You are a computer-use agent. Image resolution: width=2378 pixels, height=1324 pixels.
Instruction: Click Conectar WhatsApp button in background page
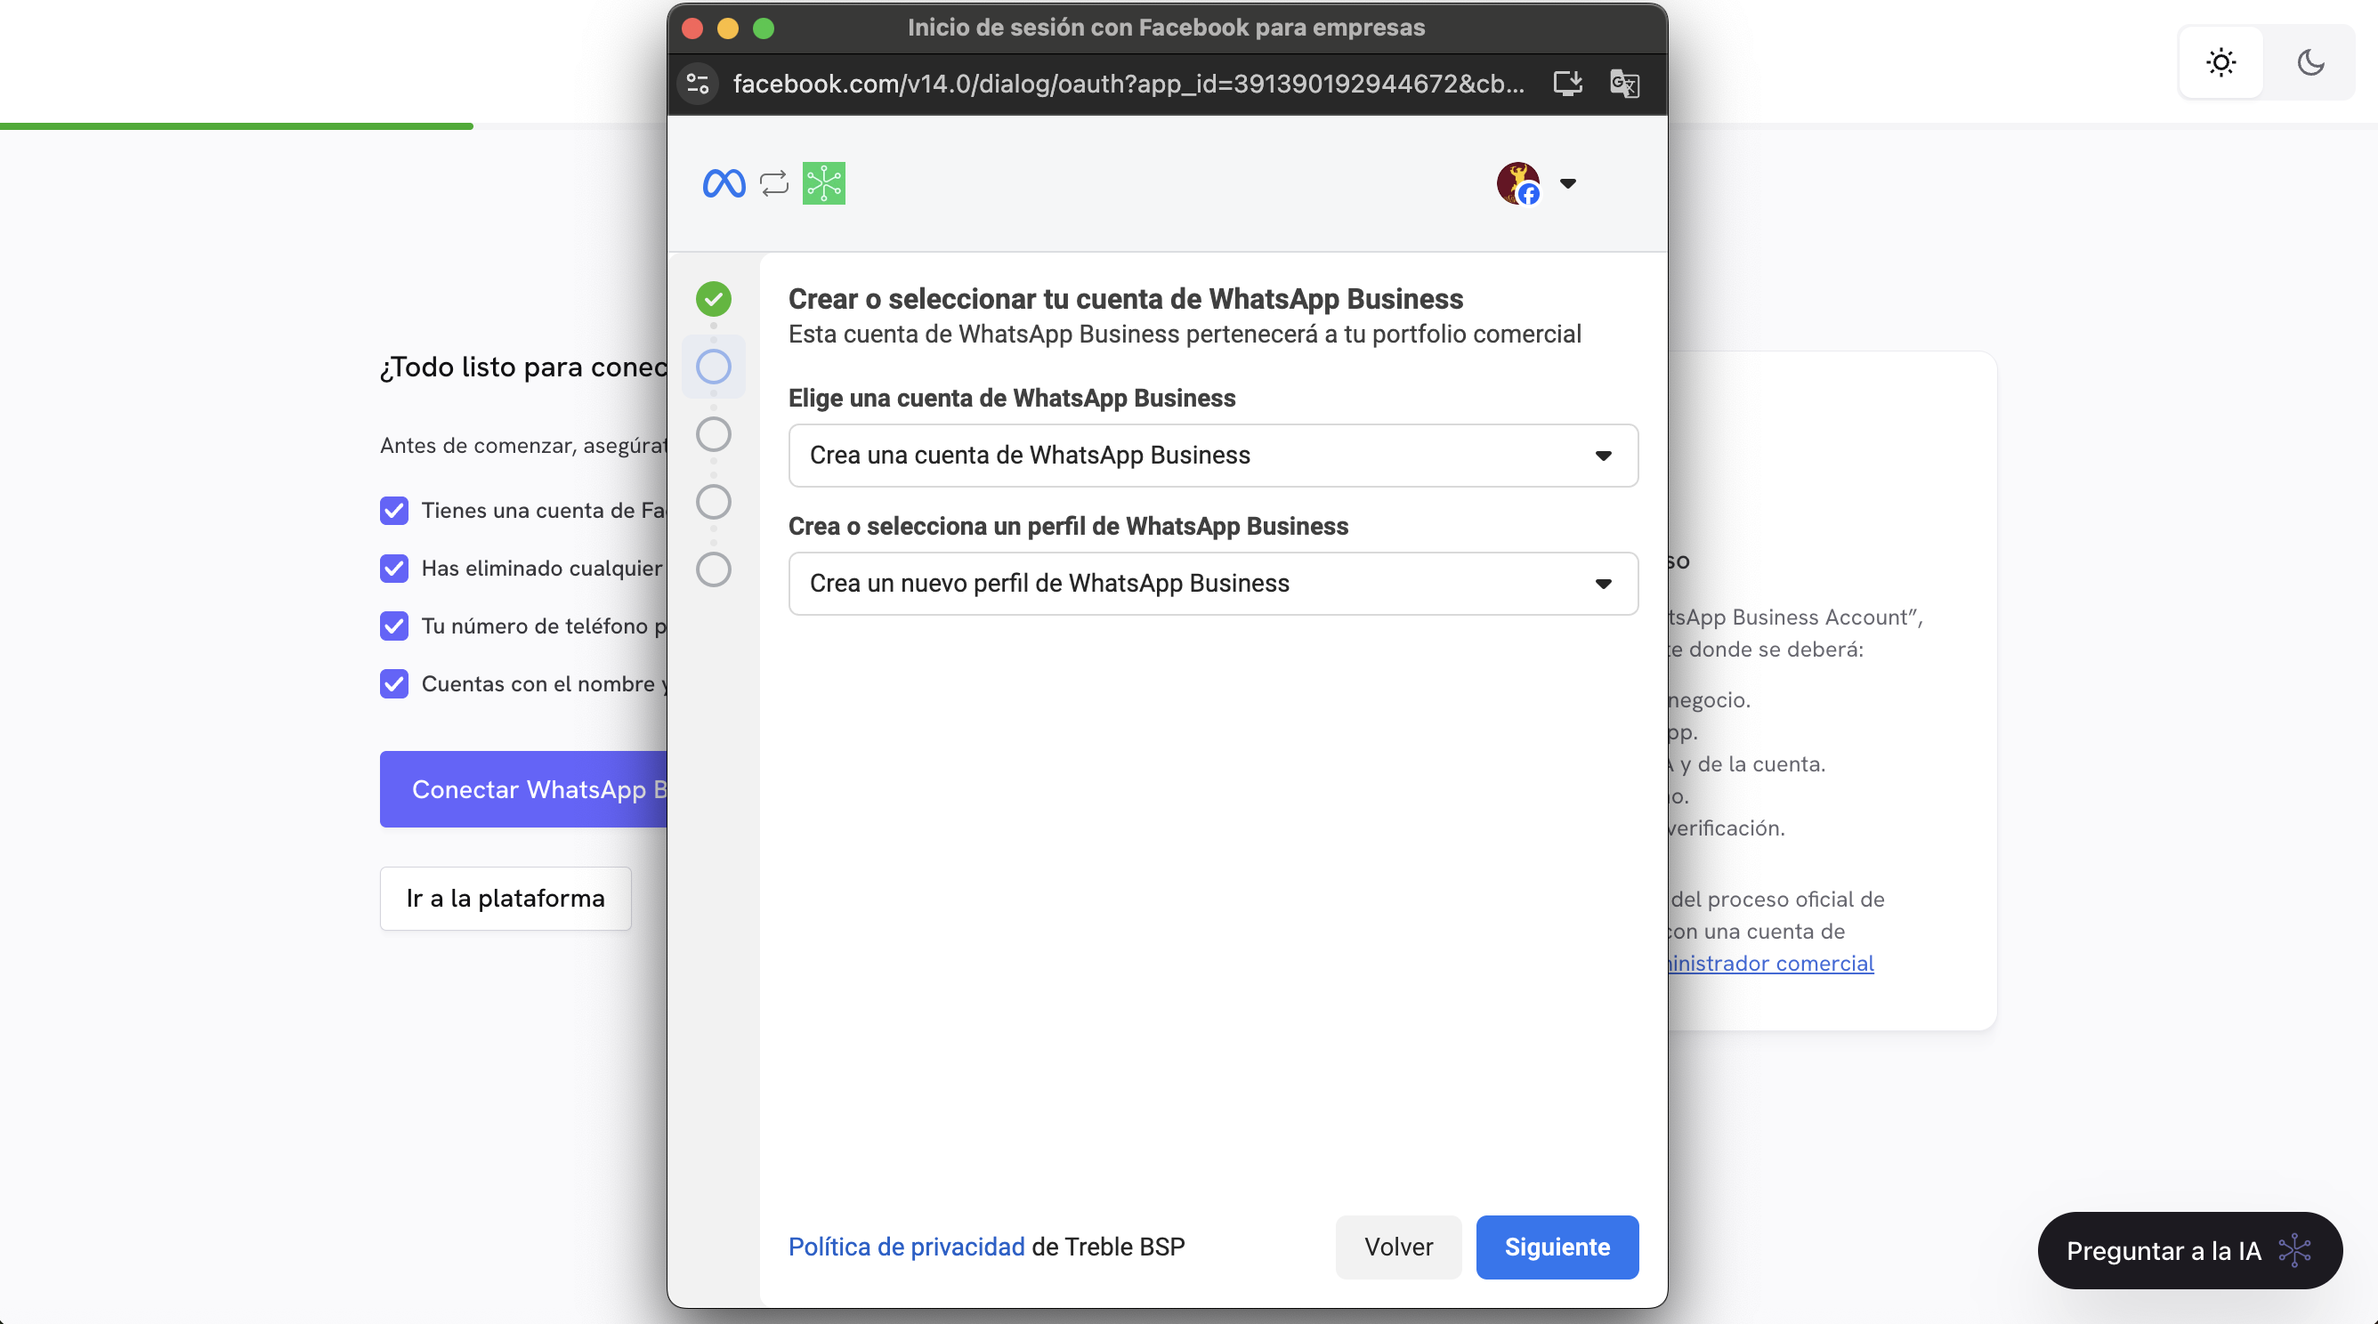point(523,790)
